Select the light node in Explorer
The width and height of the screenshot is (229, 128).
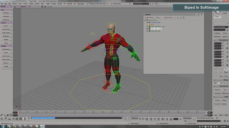tap(152, 25)
